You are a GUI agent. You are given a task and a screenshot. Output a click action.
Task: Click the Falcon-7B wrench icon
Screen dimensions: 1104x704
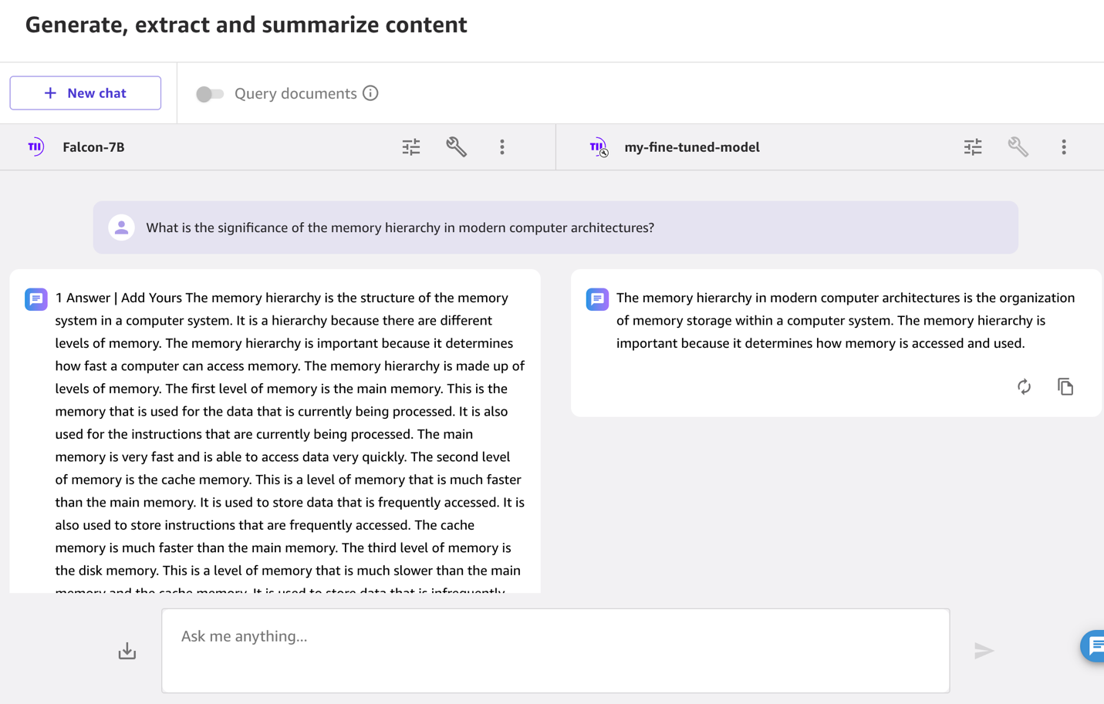point(456,147)
